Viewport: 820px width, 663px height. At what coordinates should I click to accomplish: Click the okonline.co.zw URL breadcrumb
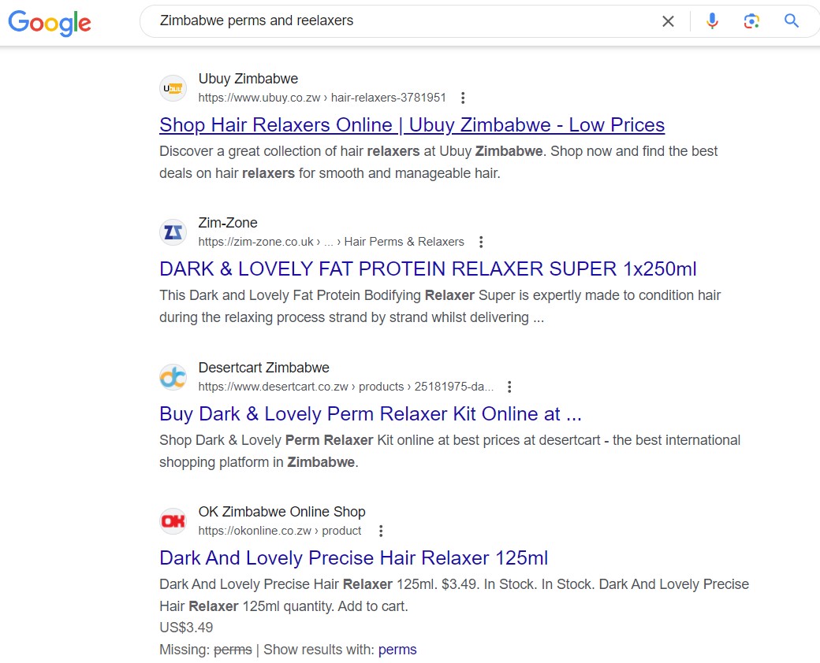click(279, 531)
